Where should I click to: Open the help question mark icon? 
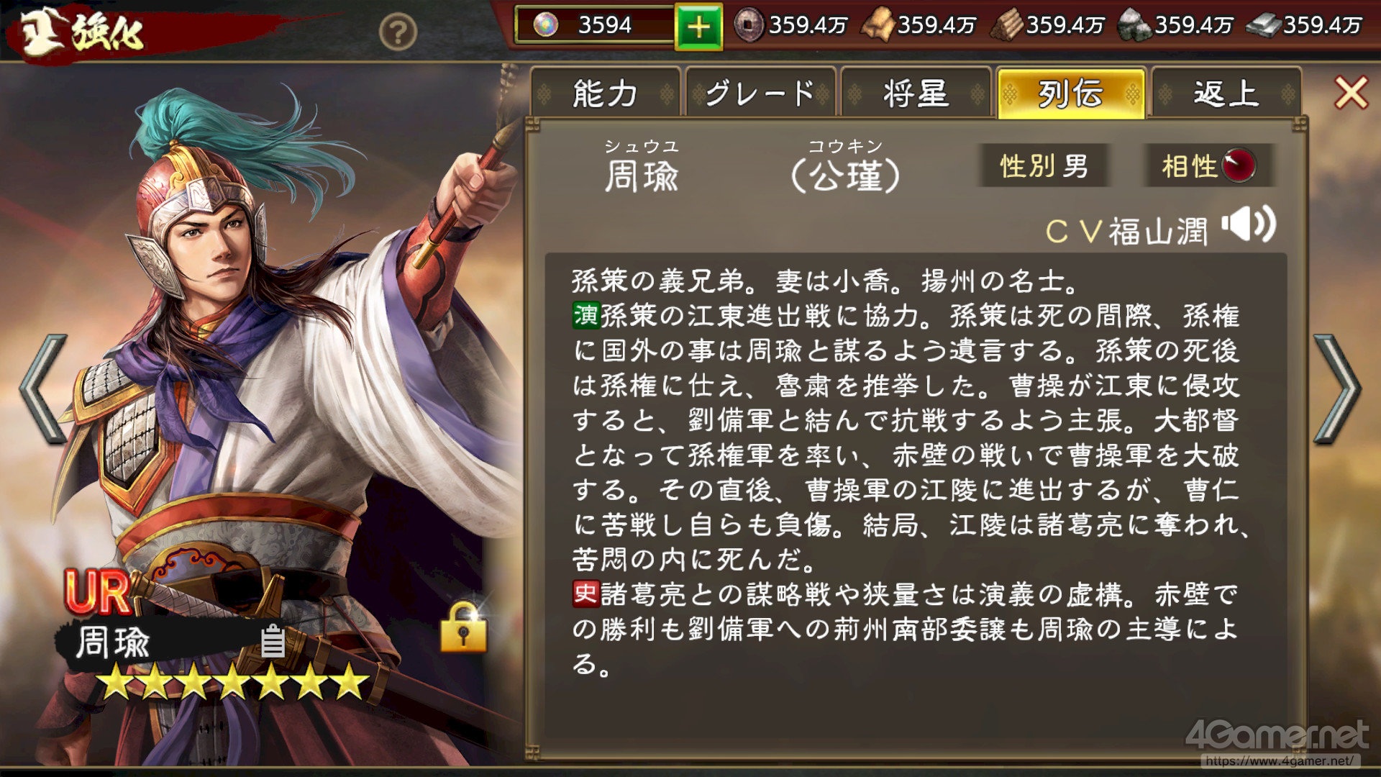[x=398, y=32]
